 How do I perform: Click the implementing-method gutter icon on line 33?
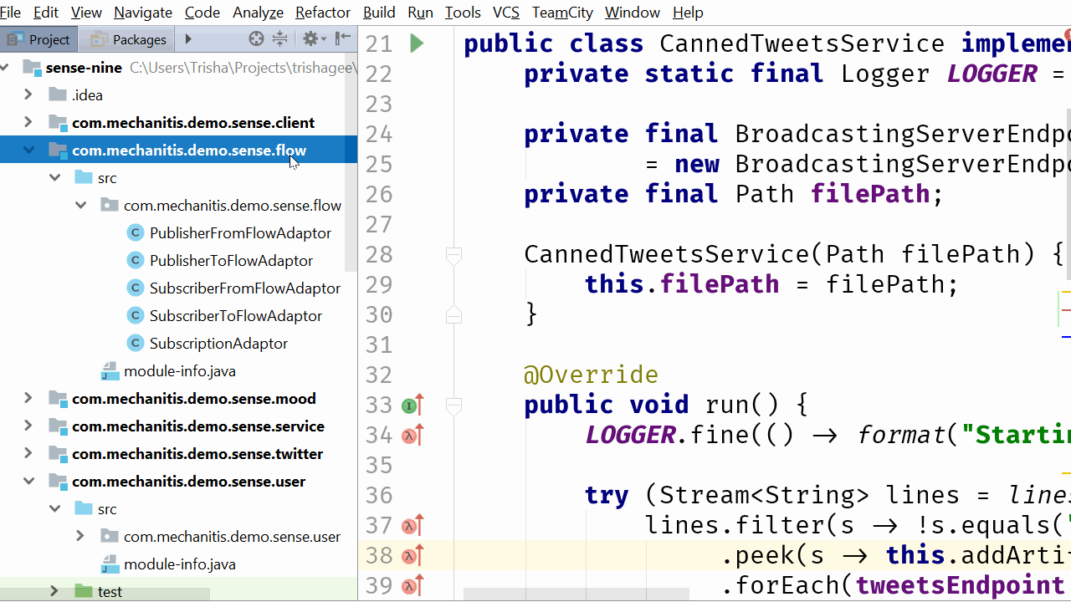tap(409, 404)
